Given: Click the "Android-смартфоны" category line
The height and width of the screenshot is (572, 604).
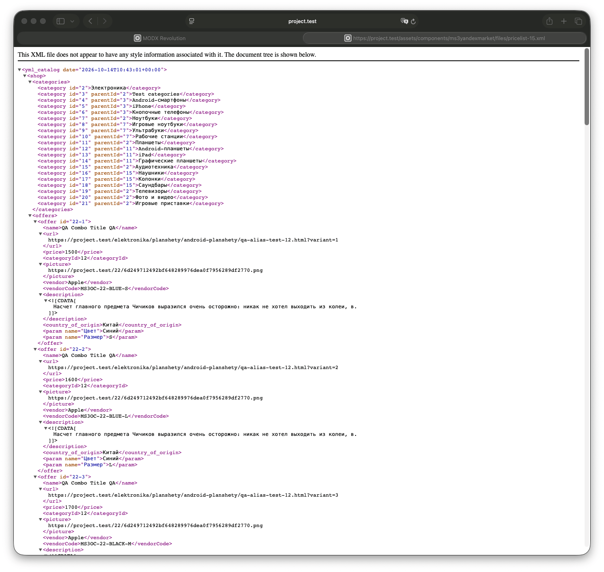Looking at the screenshot, I should click(x=129, y=100).
